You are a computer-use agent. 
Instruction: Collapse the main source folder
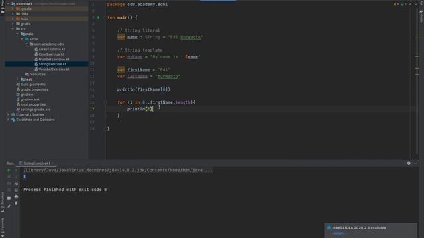(x=17, y=34)
